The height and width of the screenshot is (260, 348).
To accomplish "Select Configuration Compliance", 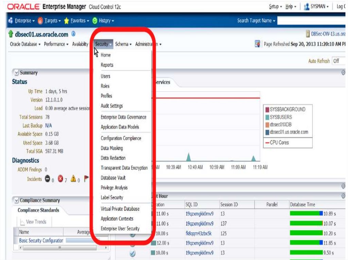I will pyautogui.click(x=121, y=138).
